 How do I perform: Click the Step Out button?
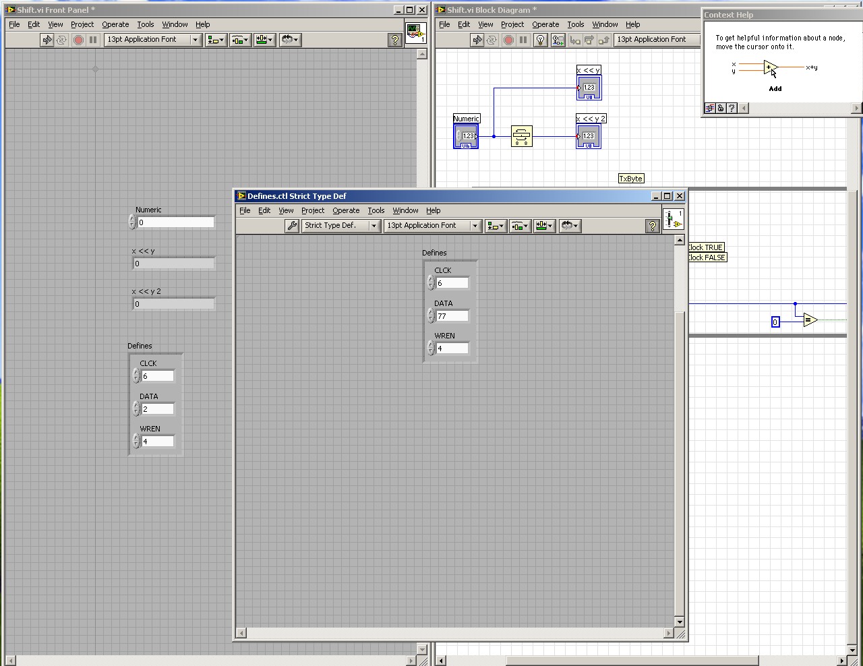(604, 40)
